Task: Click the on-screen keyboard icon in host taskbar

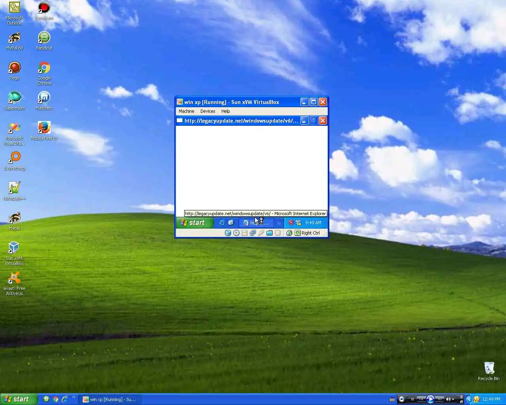Action: coord(392,399)
